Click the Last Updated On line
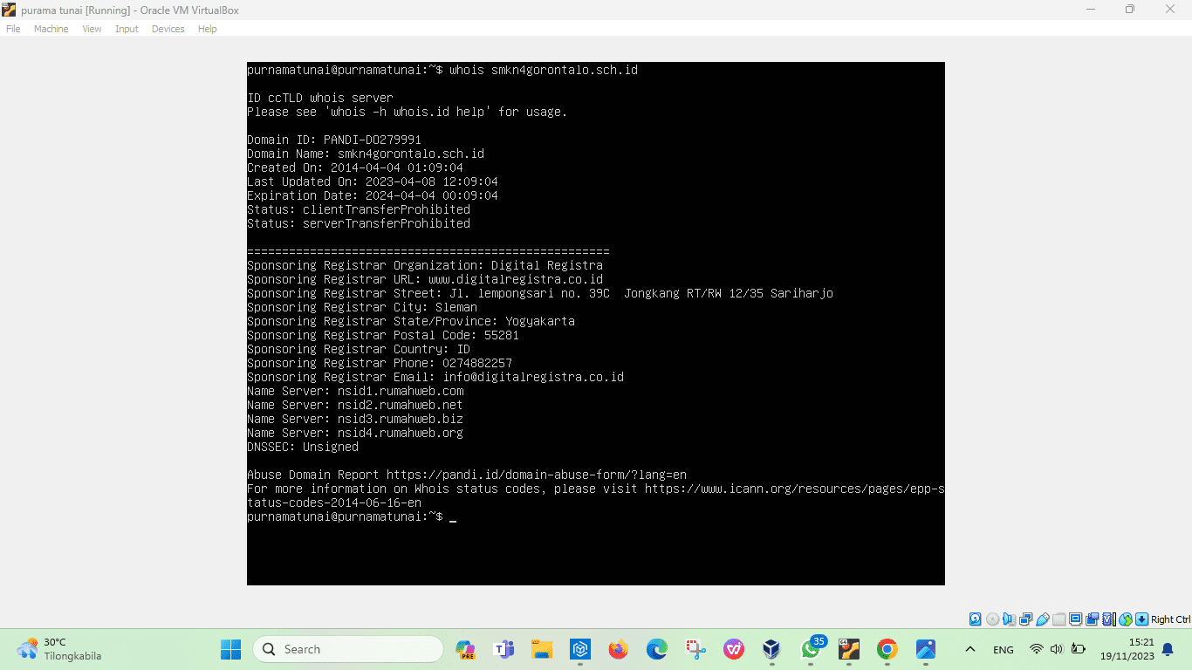The image size is (1192, 670). pyautogui.click(x=373, y=181)
